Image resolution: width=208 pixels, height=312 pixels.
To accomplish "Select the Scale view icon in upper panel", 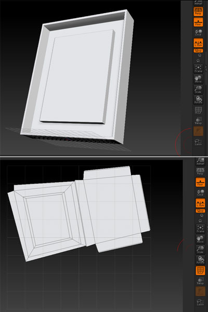I will pos(198,89).
